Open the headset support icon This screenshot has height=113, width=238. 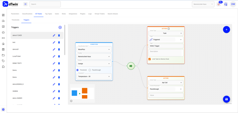pyautogui.click(x=226, y=4)
